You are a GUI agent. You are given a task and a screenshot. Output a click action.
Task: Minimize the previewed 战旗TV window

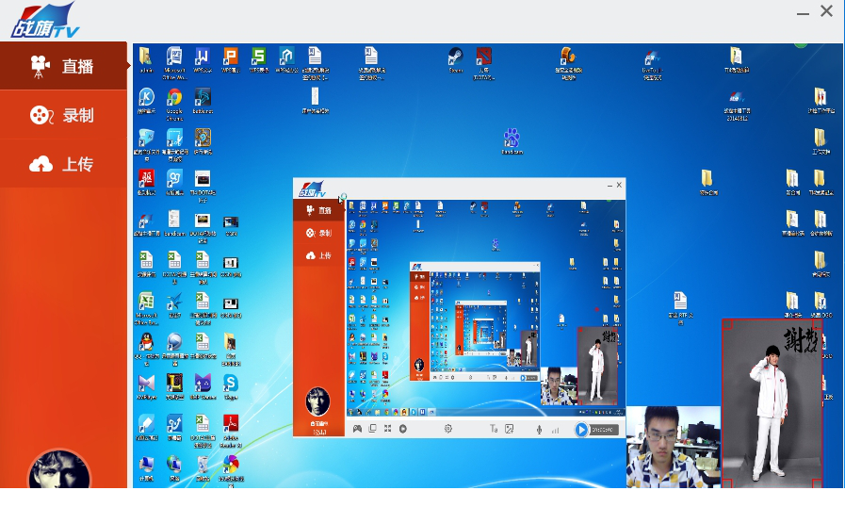609,186
